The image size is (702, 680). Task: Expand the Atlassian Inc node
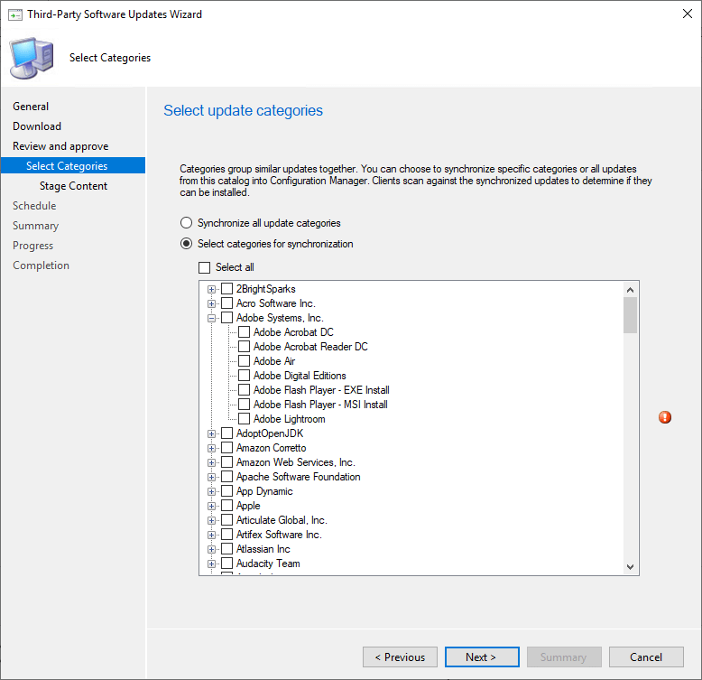211,549
